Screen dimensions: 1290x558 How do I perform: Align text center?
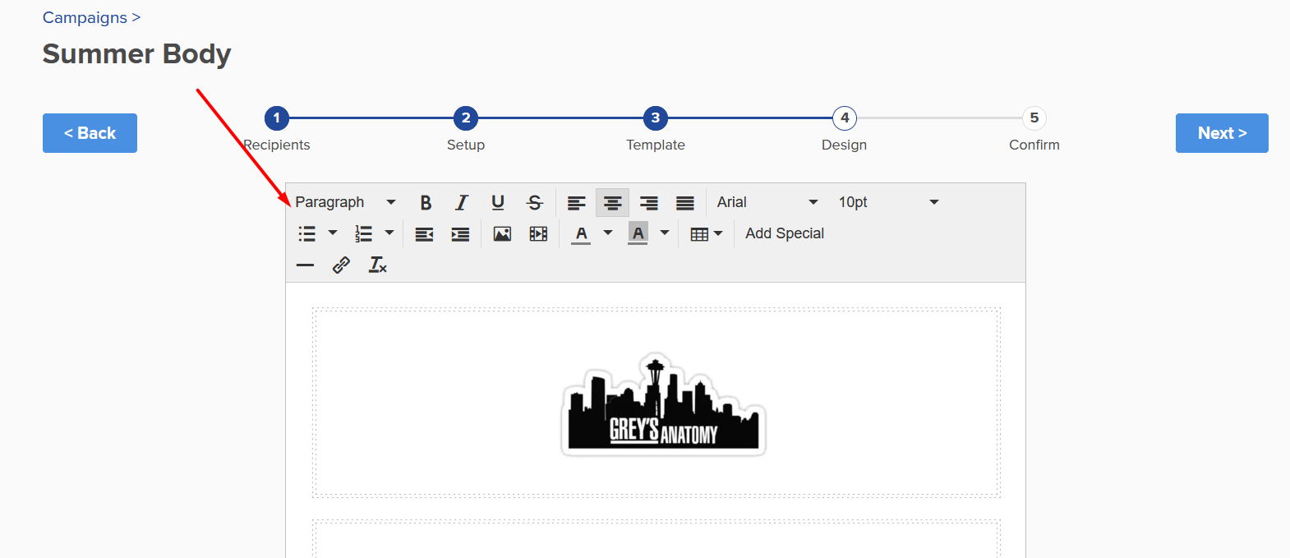[x=612, y=202]
